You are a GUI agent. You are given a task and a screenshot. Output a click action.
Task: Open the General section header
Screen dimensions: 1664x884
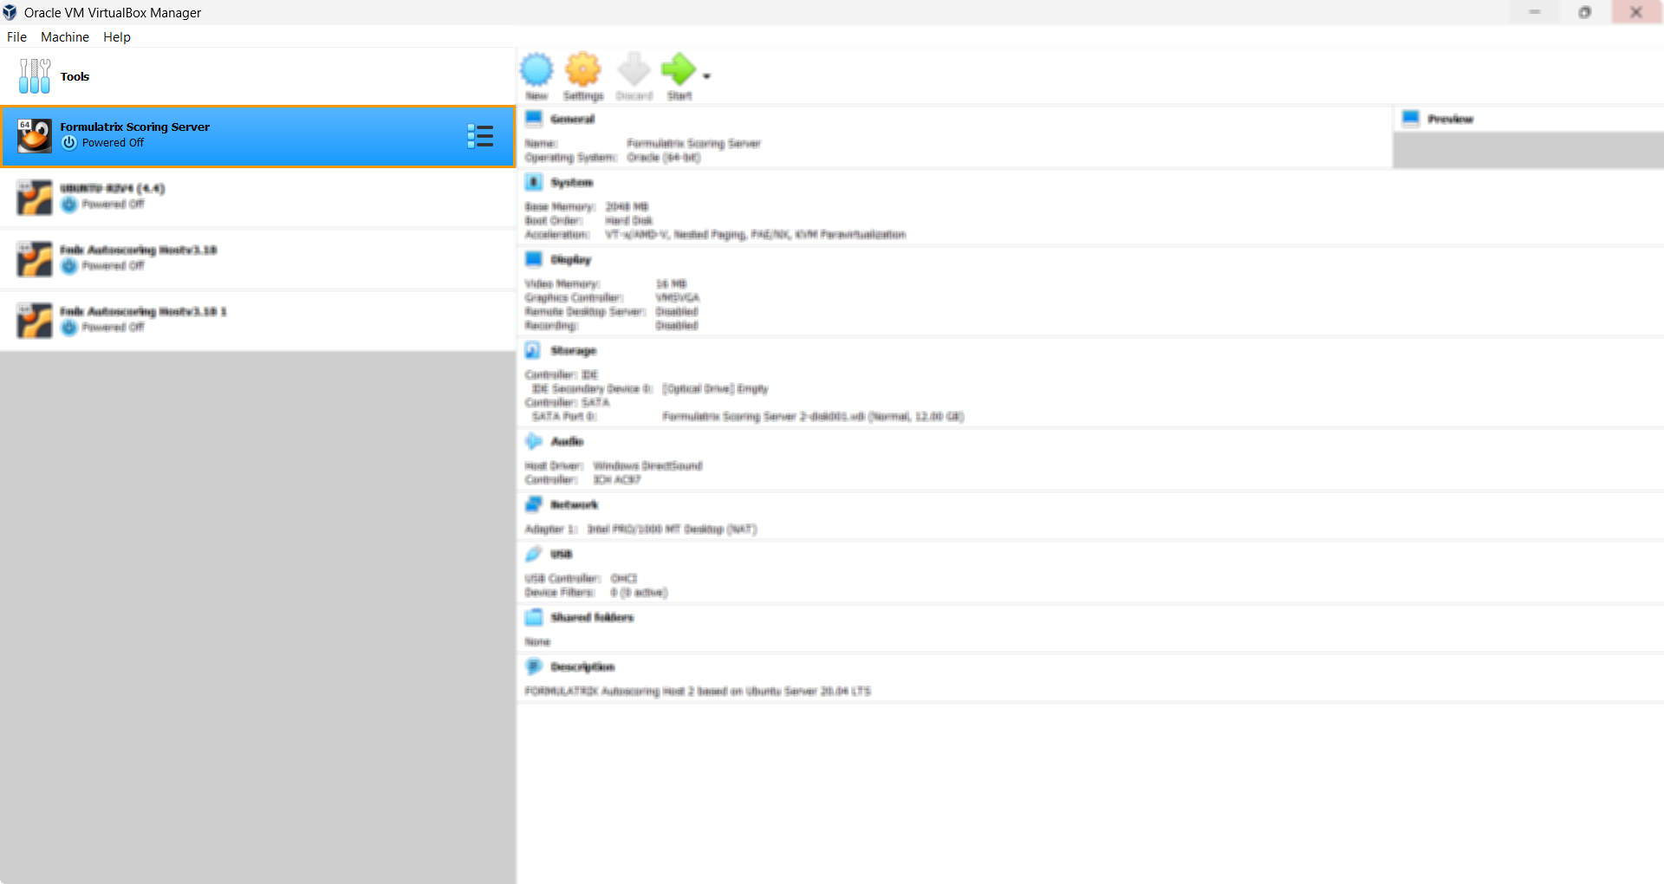pyautogui.click(x=572, y=119)
